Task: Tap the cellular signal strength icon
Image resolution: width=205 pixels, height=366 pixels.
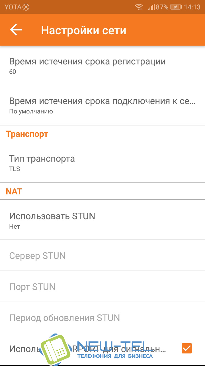Action: [151, 7]
